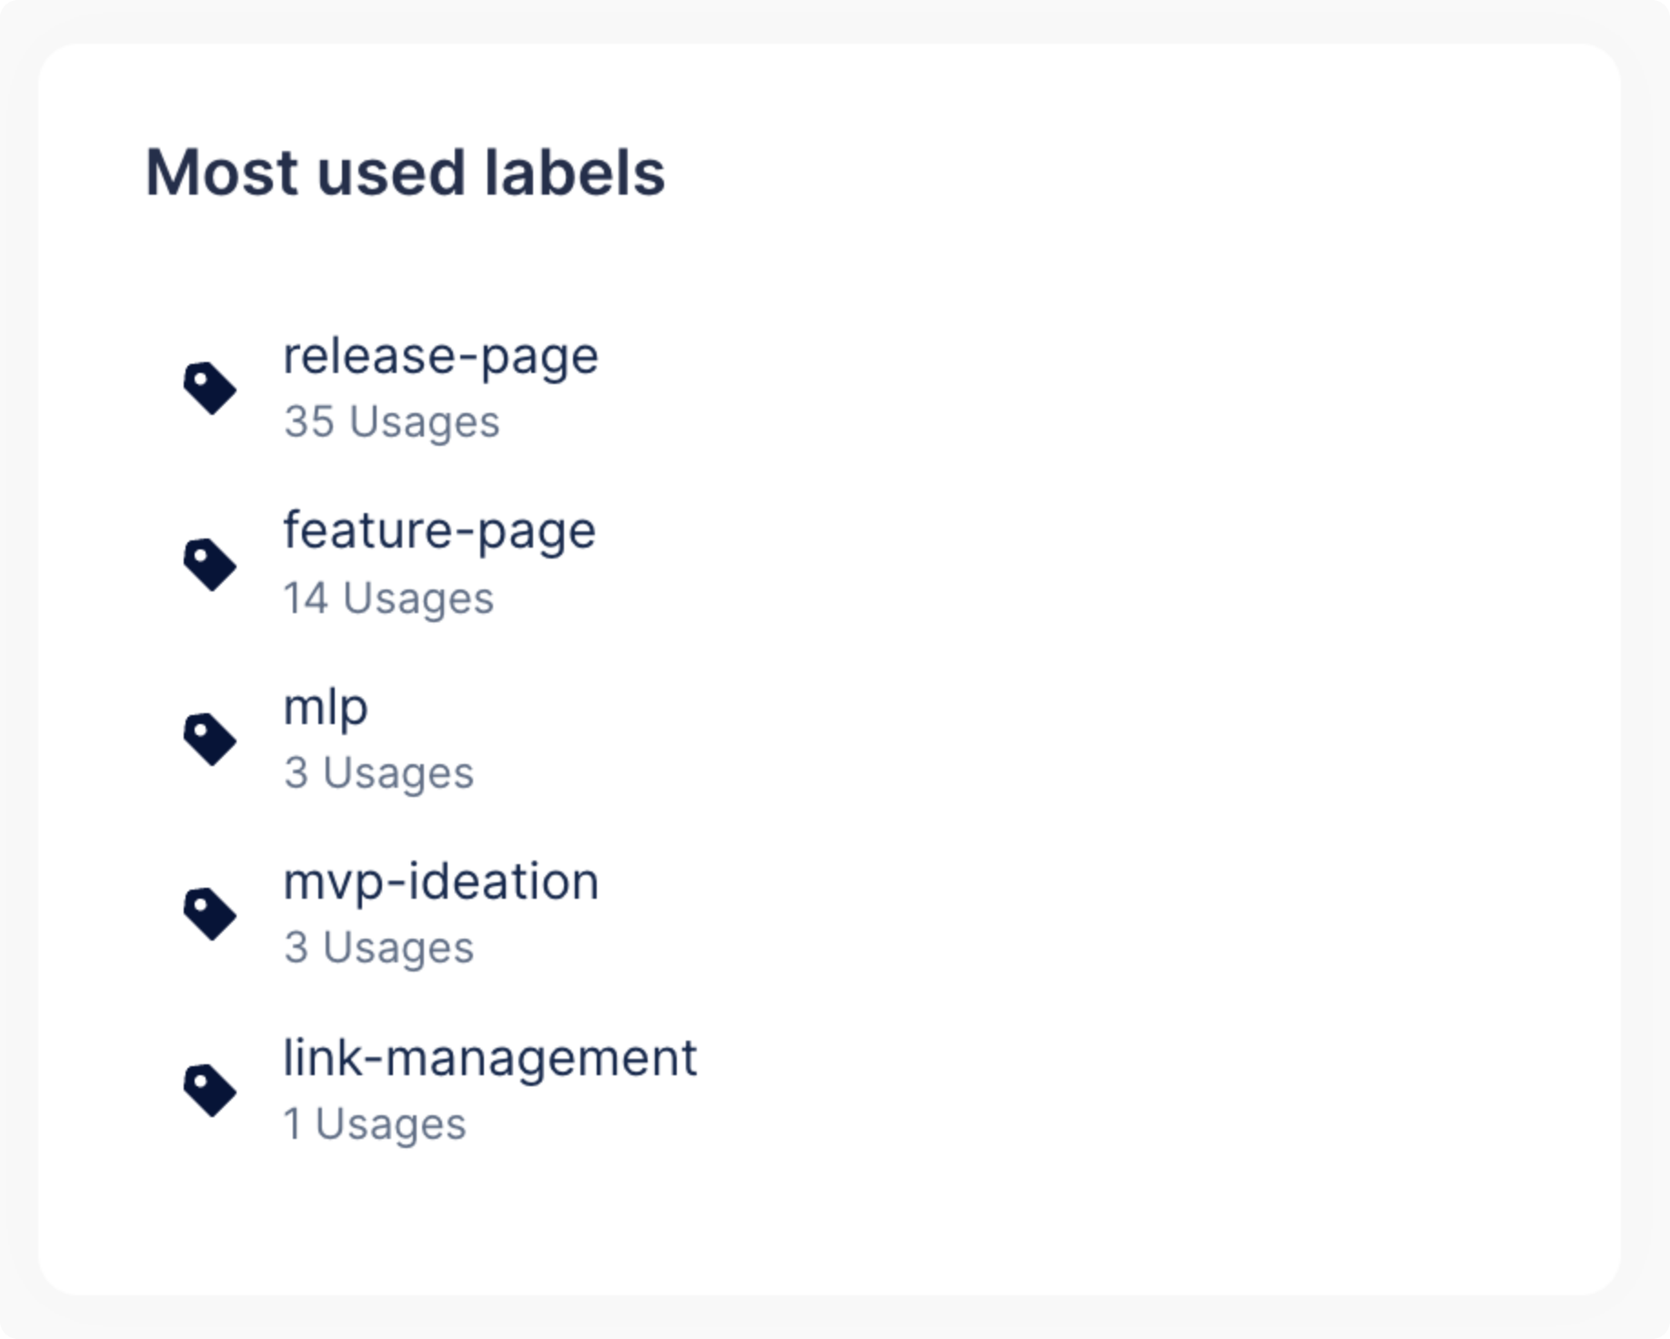Open the feature-page label

click(x=438, y=531)
